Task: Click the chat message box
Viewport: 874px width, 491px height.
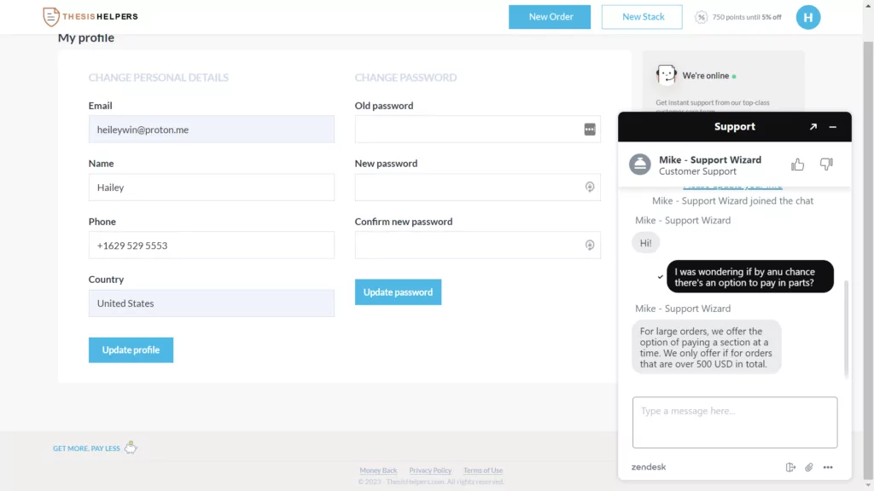Action: tap(735, 422)
